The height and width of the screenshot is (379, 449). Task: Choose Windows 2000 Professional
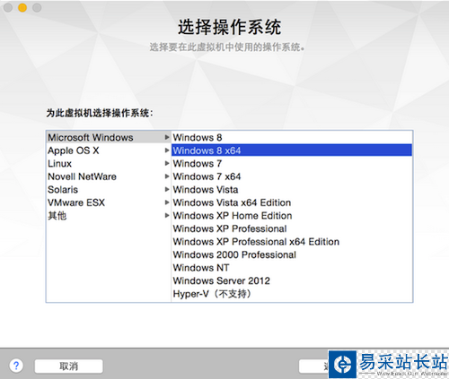pos(292,254)
